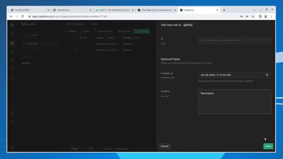Close the localhost:3000 tab
The image size is (283, 159).
[x=48, y=10]
